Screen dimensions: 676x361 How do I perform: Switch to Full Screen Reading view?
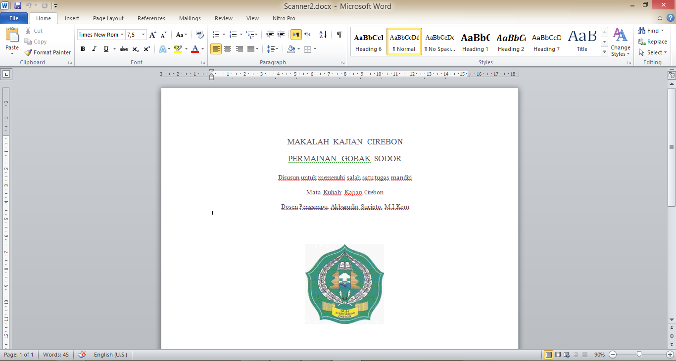(558, 355)
